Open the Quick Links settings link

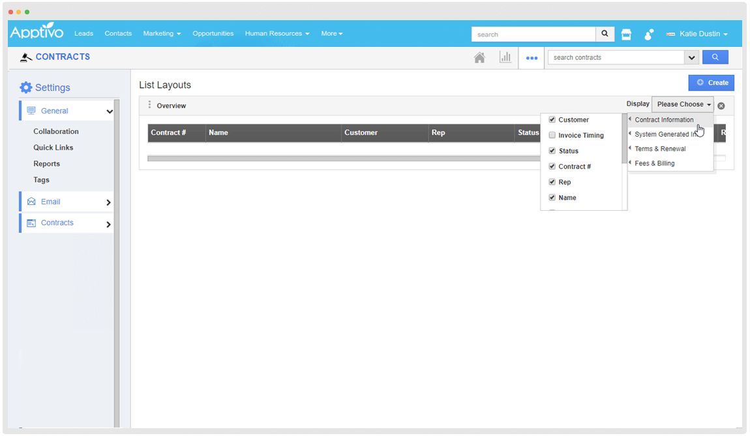coord(53,148)
